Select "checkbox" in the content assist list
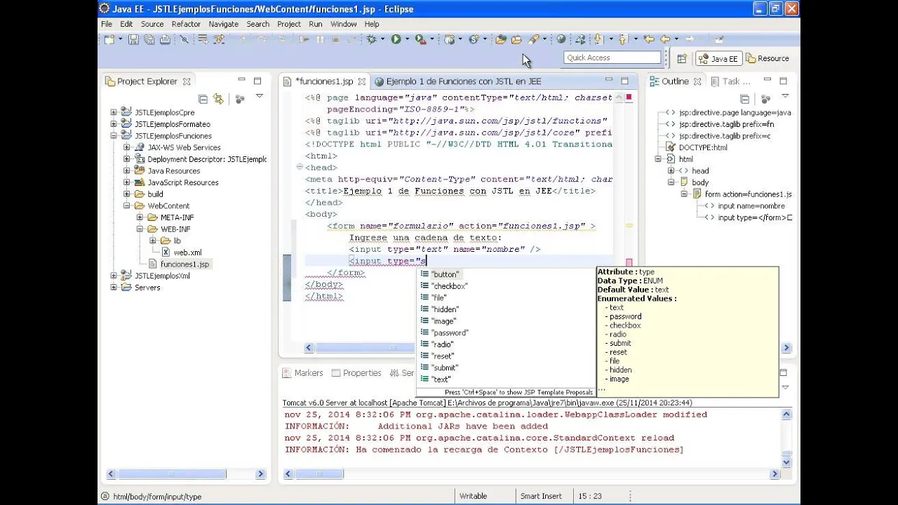Viewport: 898px width, 505px height. pyautogui.click(x=449, y=286)
